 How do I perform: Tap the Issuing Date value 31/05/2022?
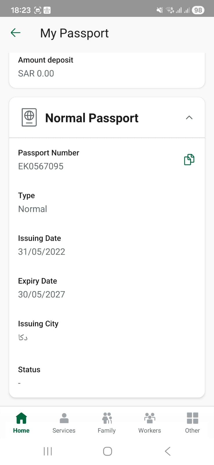41,252
